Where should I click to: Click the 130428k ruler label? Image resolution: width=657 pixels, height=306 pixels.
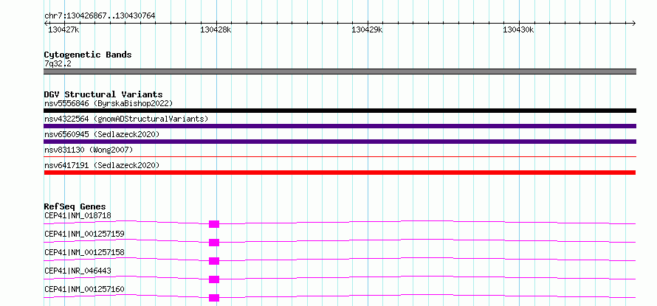216,29
